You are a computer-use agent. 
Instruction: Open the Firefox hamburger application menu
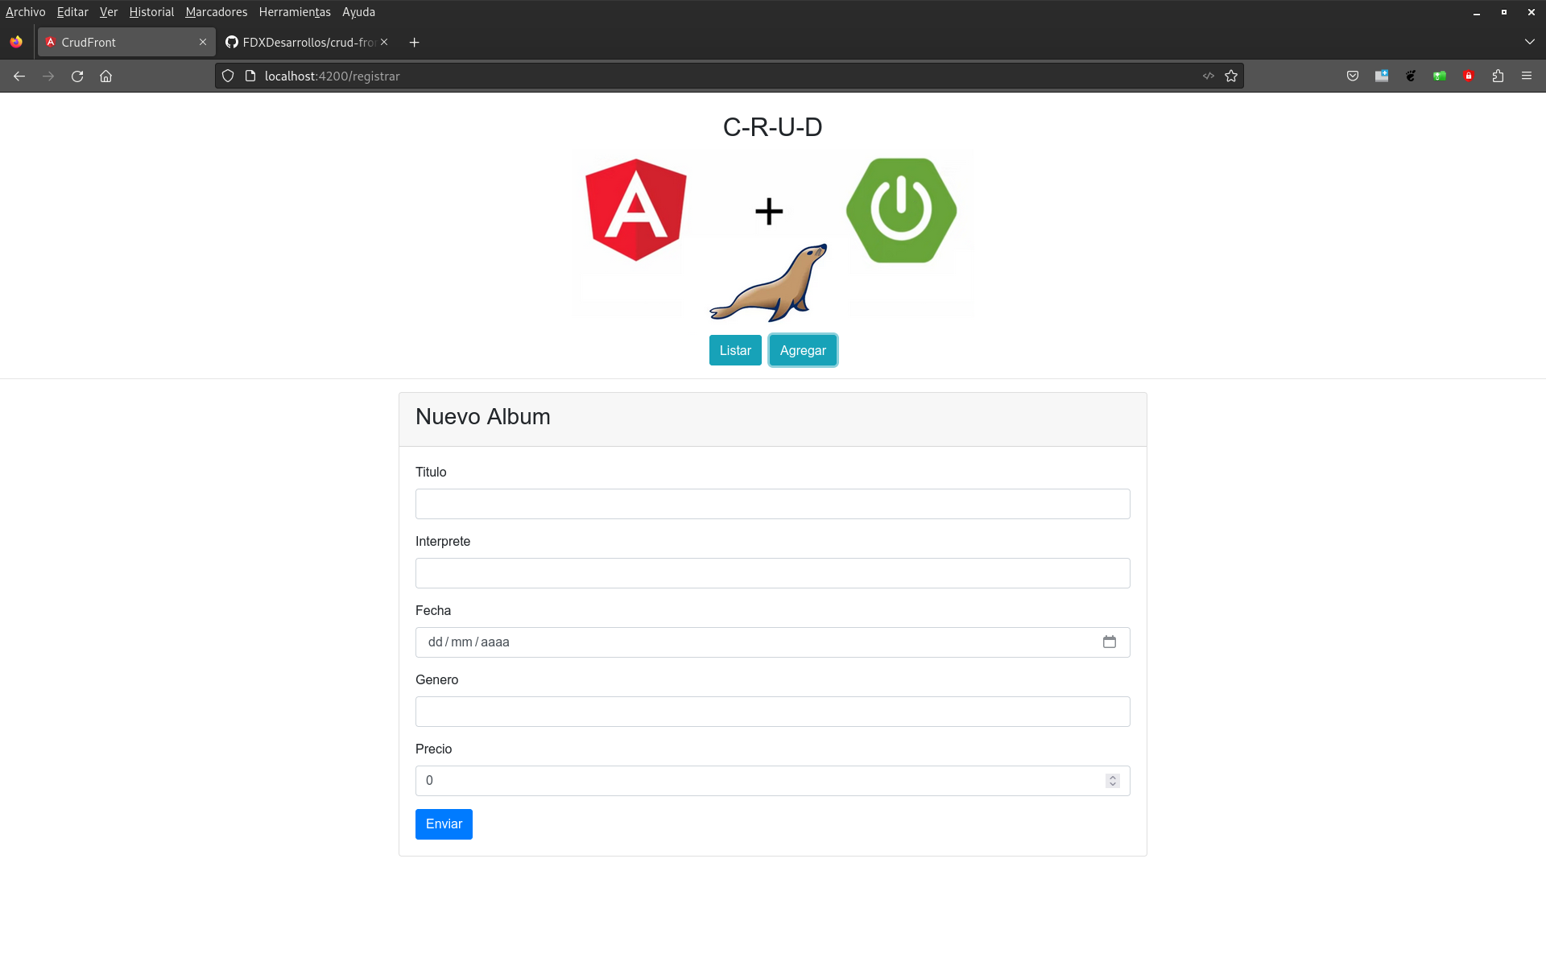point(1527,76)
